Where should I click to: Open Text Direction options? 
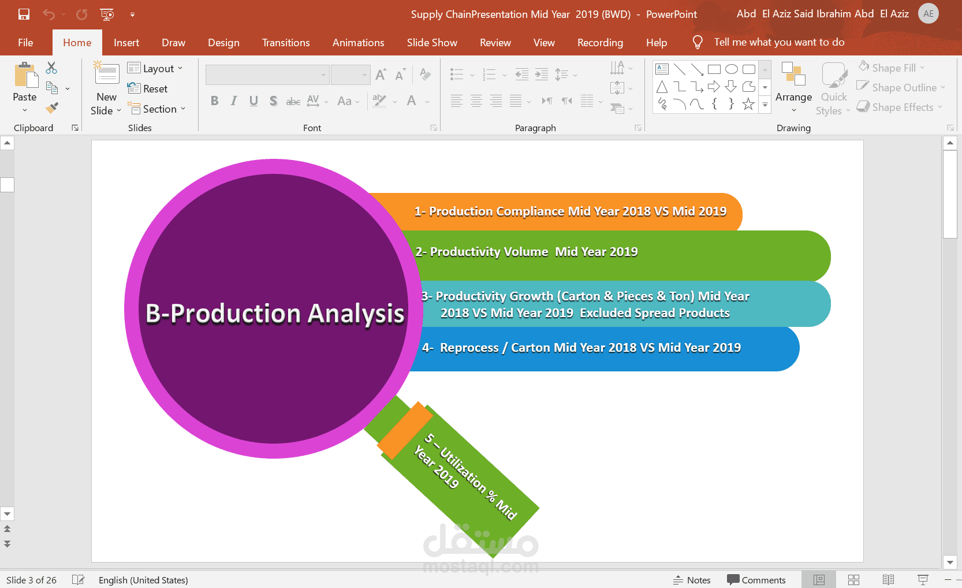point(621,68)
